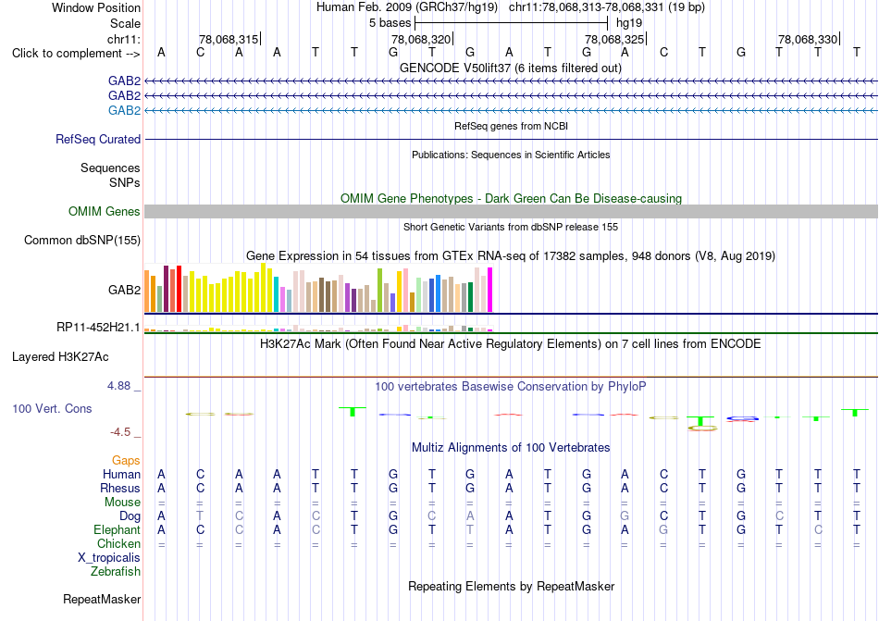Click the Gaps row label
The height and width of the screenshot is (621, 879).
126,460
